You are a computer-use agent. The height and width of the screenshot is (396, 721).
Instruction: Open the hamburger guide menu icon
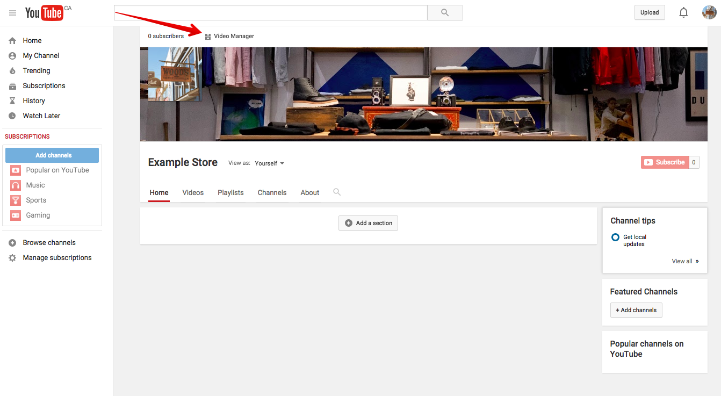[13, 13]
